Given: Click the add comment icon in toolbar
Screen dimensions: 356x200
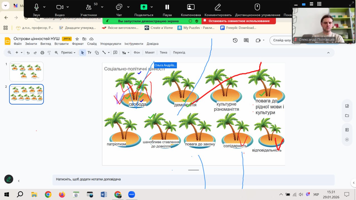Looking at the screenshot, I should coord(115,52).
